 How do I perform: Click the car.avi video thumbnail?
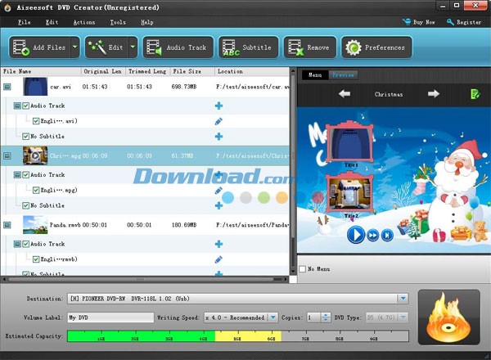click(35, 87)
